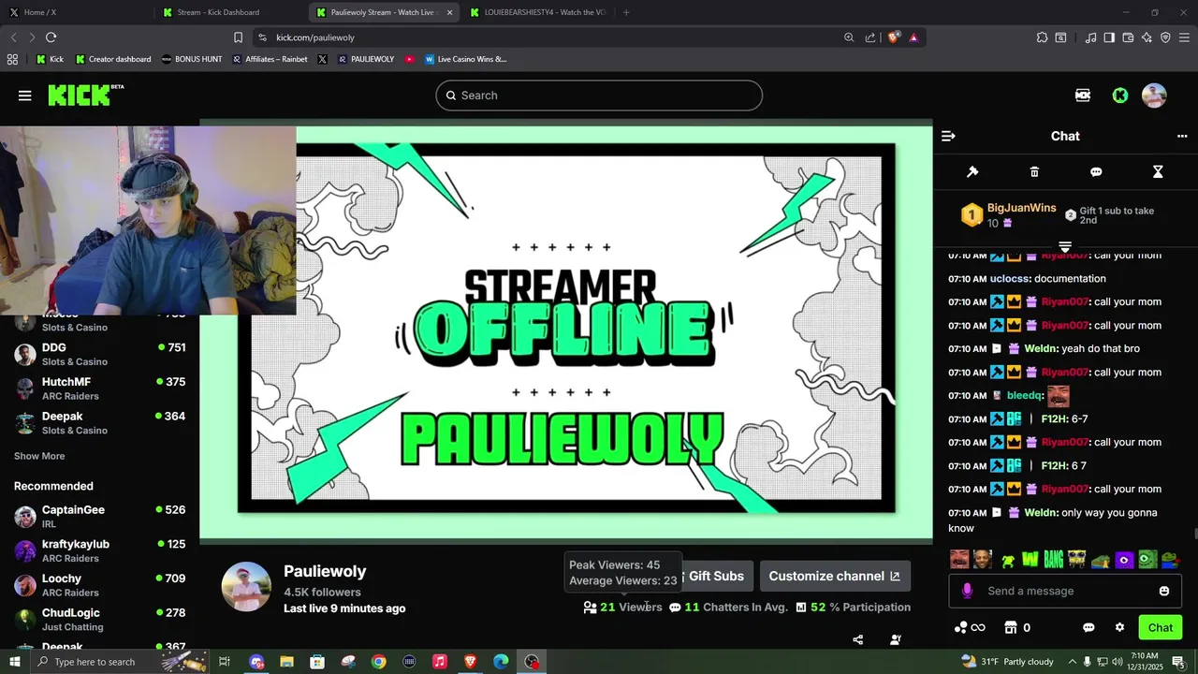Click Customize channel button

[834, 577]
